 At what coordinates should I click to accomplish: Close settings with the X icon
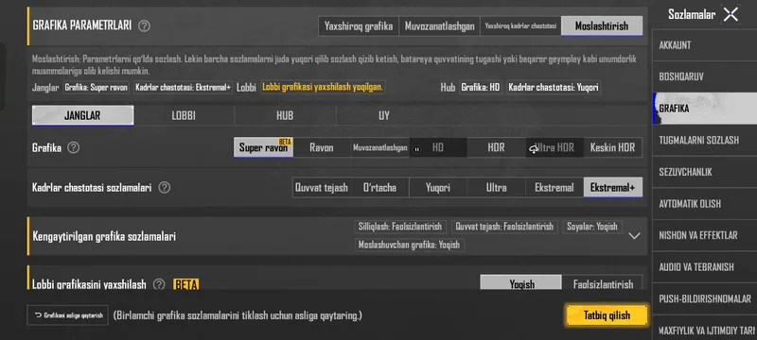[731, 14]
